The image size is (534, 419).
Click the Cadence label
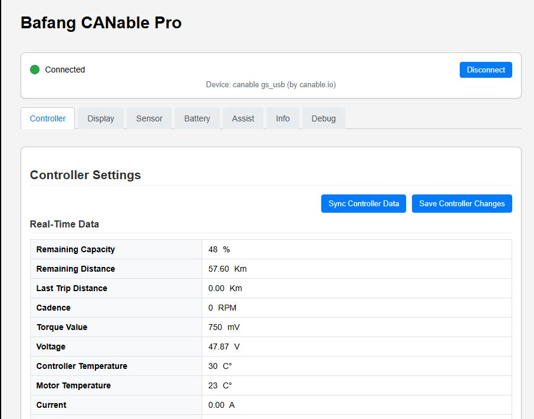pos(53,308)
